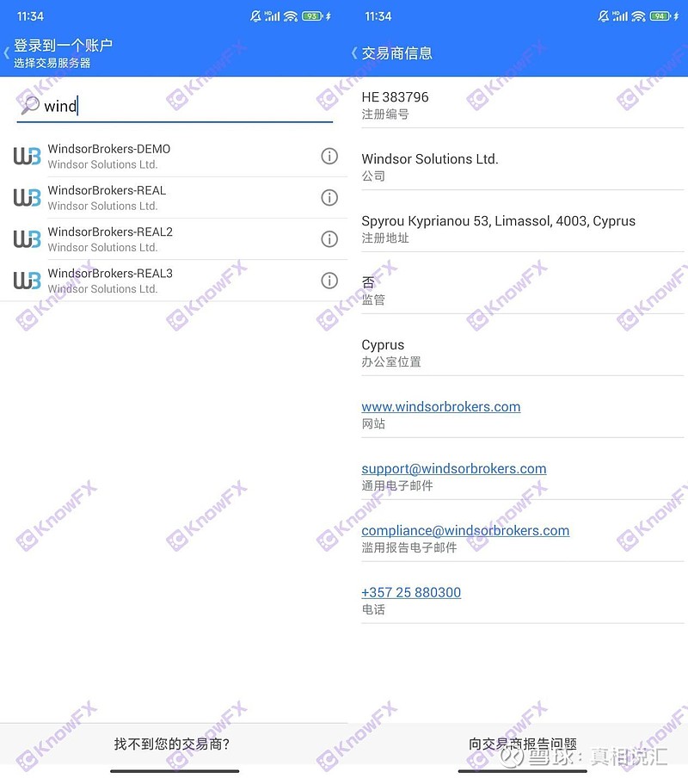Tap WB logo of WindsorBrokers-REAL3
This screenshot has width=688, height=778.
tap(27, 280)
